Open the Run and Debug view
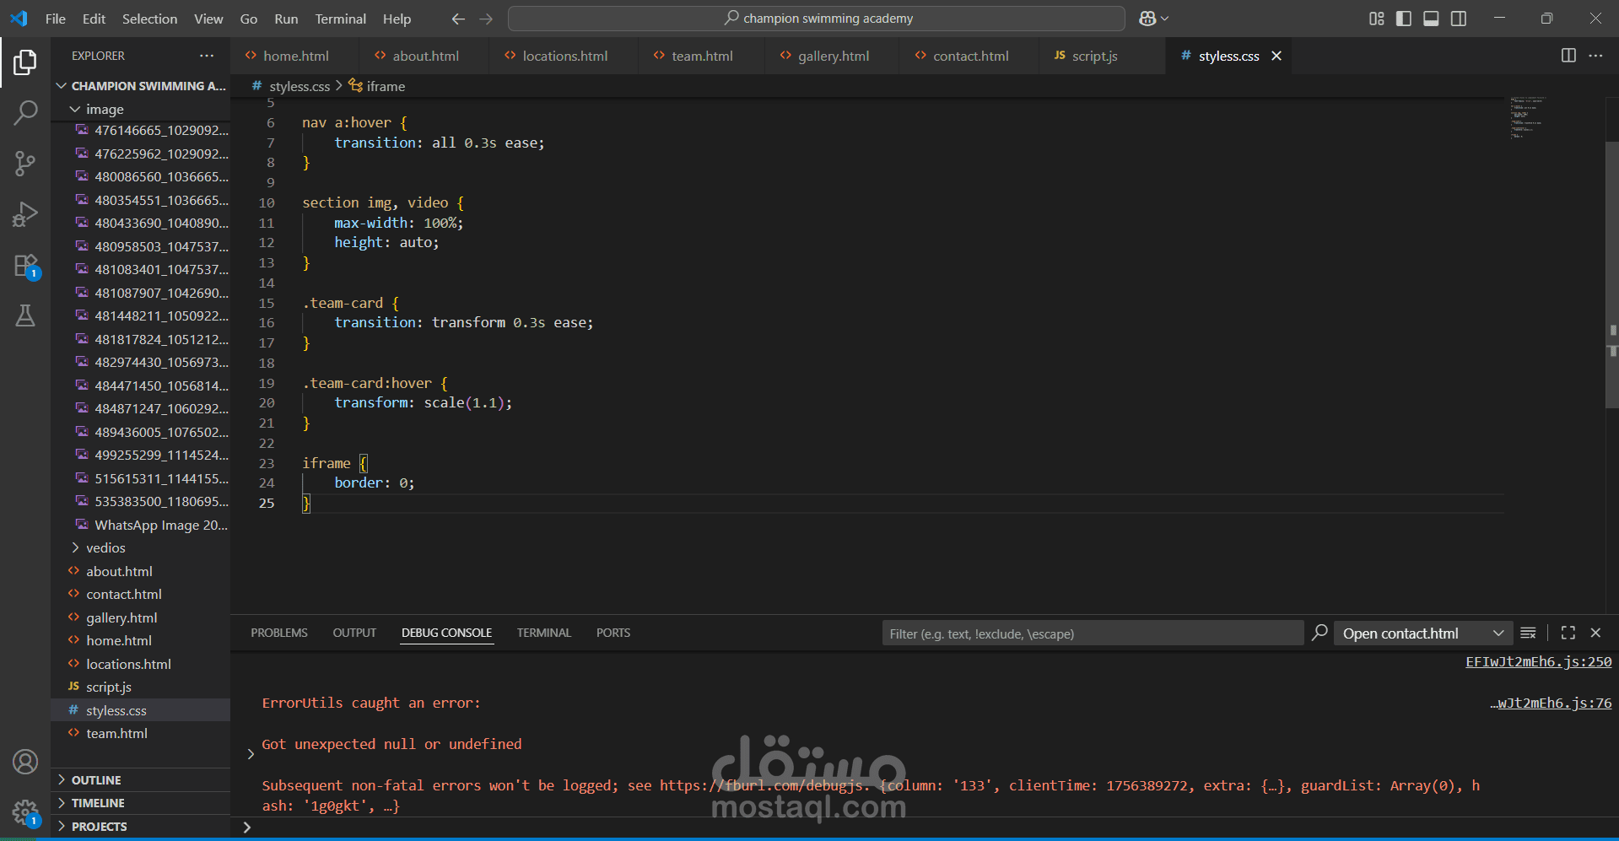The image size is (1619, 841). pyautogui.click(x=25, y=214)
